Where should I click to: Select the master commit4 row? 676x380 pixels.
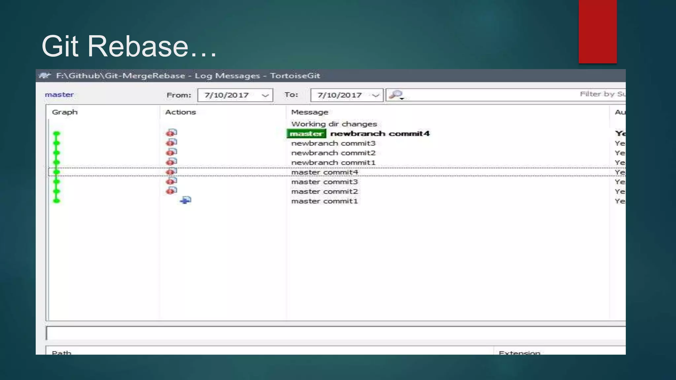(x=337, y=172)
